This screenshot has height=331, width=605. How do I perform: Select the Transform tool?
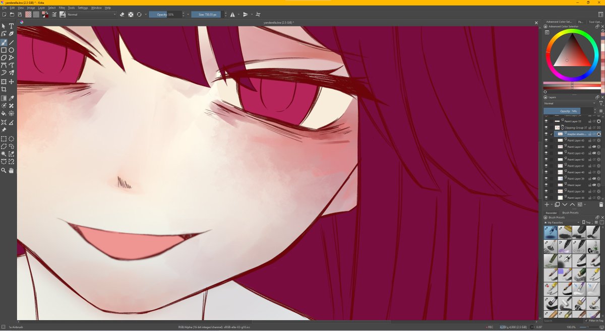point(4,81)
